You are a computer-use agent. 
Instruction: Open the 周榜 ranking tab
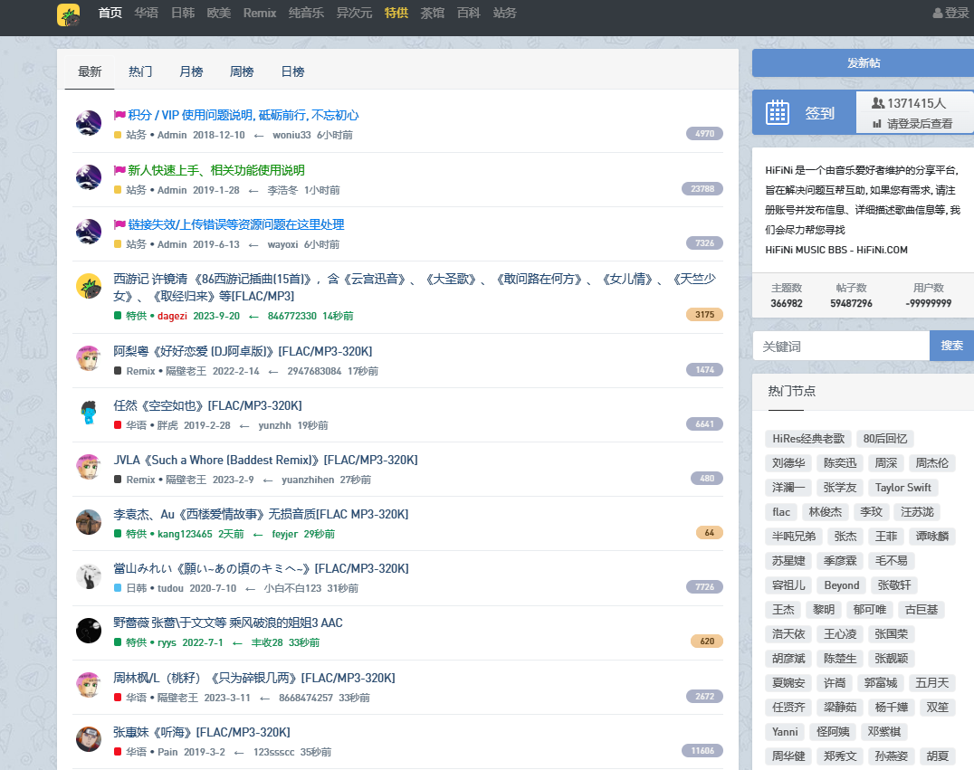click(x=242, y=71)
